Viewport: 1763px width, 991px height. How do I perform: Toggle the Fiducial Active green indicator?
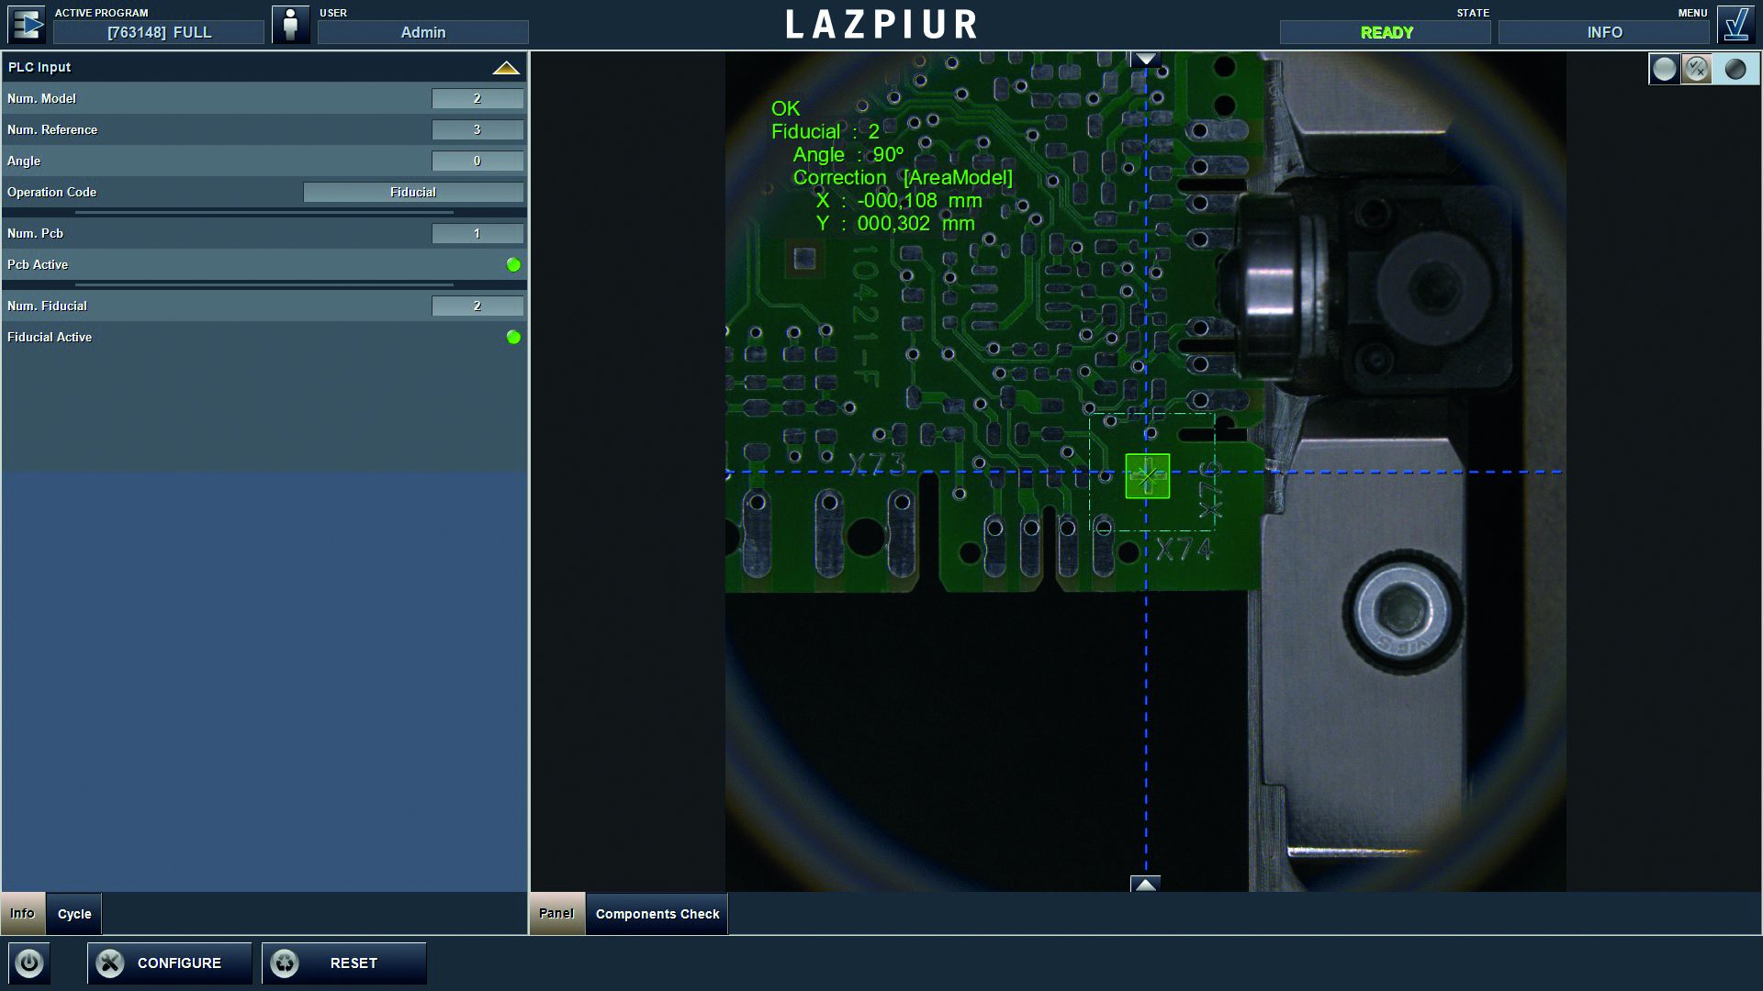coord(513,337)
